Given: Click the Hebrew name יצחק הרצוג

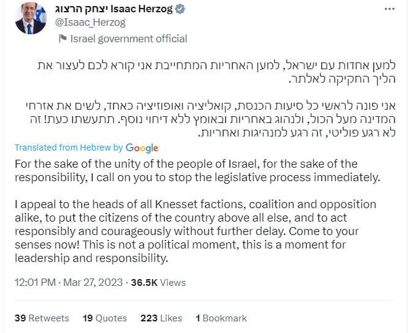Looking at the screenshot, I should [x=77, y=10].
